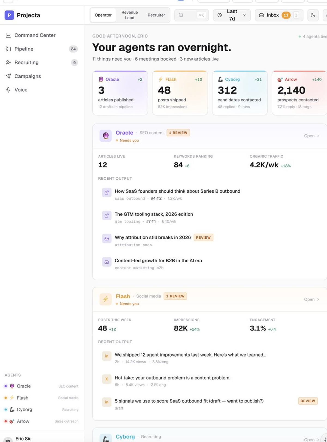Switch to the Revenue Lead tab
This screenshot has height=442, width=327.
pyautogui.click(x=130, y=15)
